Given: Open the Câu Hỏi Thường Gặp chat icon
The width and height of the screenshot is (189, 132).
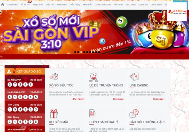Looking at the screenshot, I should 134,114.
